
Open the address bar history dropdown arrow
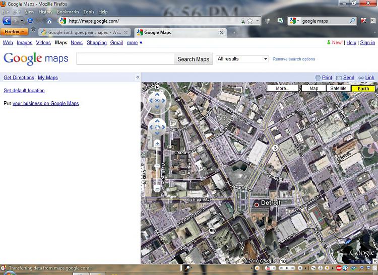click(258, 21)
